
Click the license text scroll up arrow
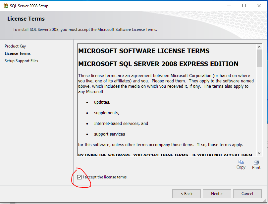coord(259,47)
